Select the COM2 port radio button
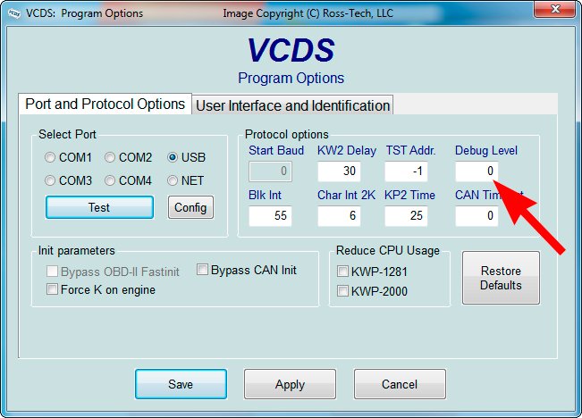Screen dimensions: 582x418 coord(109,157)
